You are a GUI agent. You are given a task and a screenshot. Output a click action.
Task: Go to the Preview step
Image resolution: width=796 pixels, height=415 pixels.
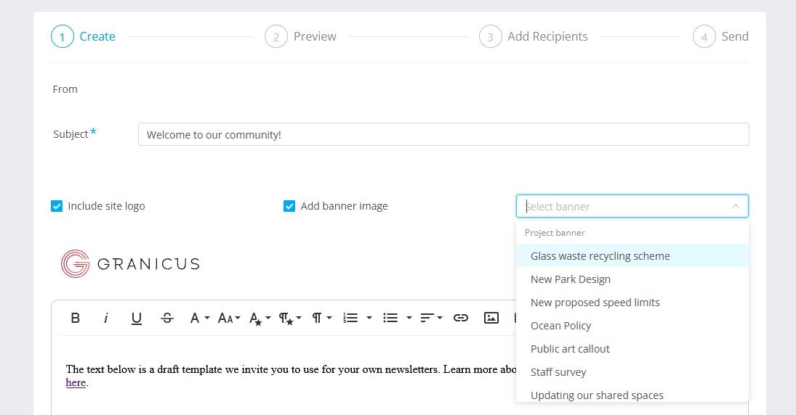pyautogui.click(x=300, y=36)
